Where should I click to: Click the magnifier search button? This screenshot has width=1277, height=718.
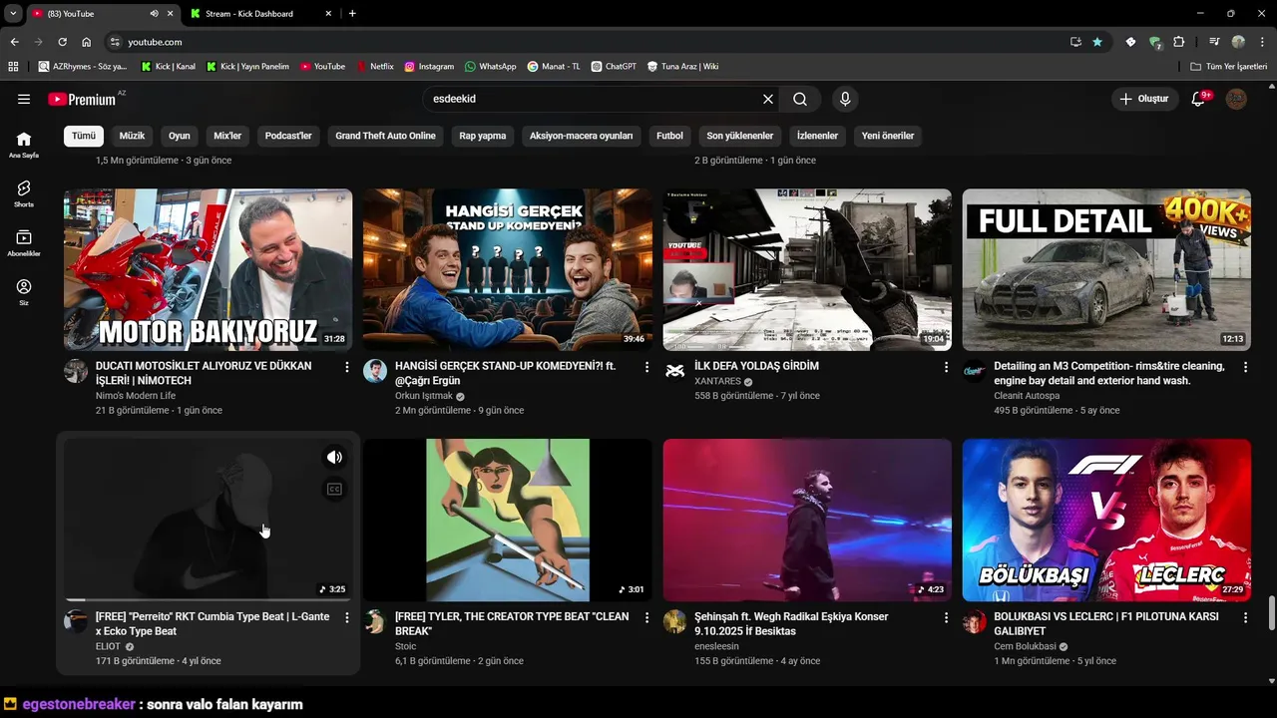coord(800,99)
